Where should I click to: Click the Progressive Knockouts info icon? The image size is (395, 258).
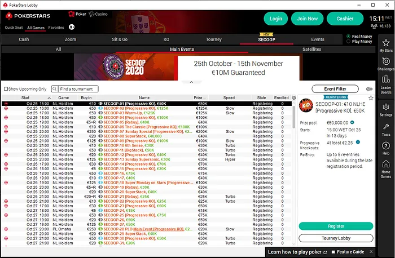[358, 142]
